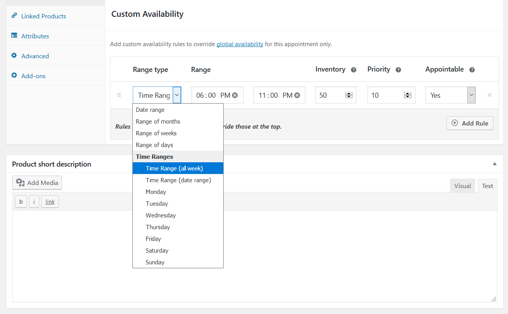Open the Appointable Yes dropdown
The height and width of the screenshot is (314, 508).
(450, 95)
